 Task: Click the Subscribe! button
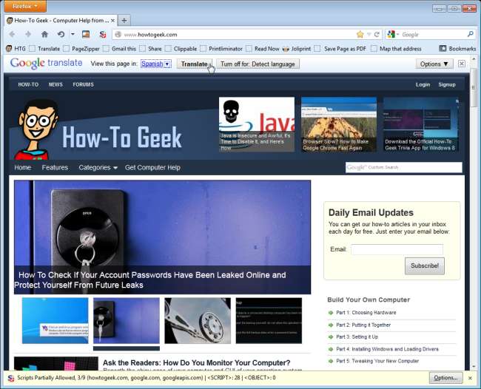tap(424, 265)
